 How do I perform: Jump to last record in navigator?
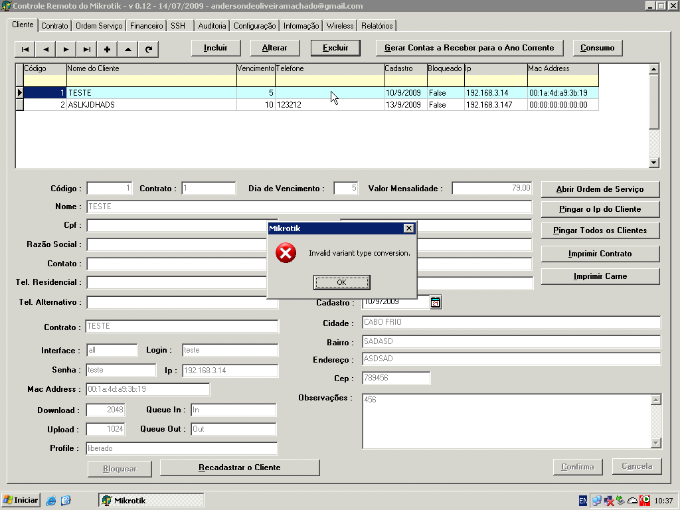click(86, 49)
